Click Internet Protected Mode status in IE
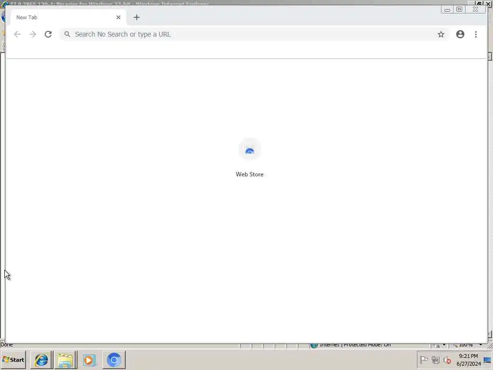This screenshot has height=370, width=493. click(355, 345)
